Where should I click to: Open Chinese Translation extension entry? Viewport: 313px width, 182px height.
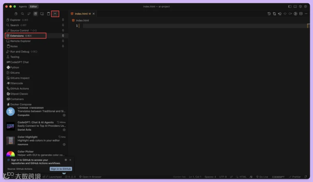[x=36, y=112]
